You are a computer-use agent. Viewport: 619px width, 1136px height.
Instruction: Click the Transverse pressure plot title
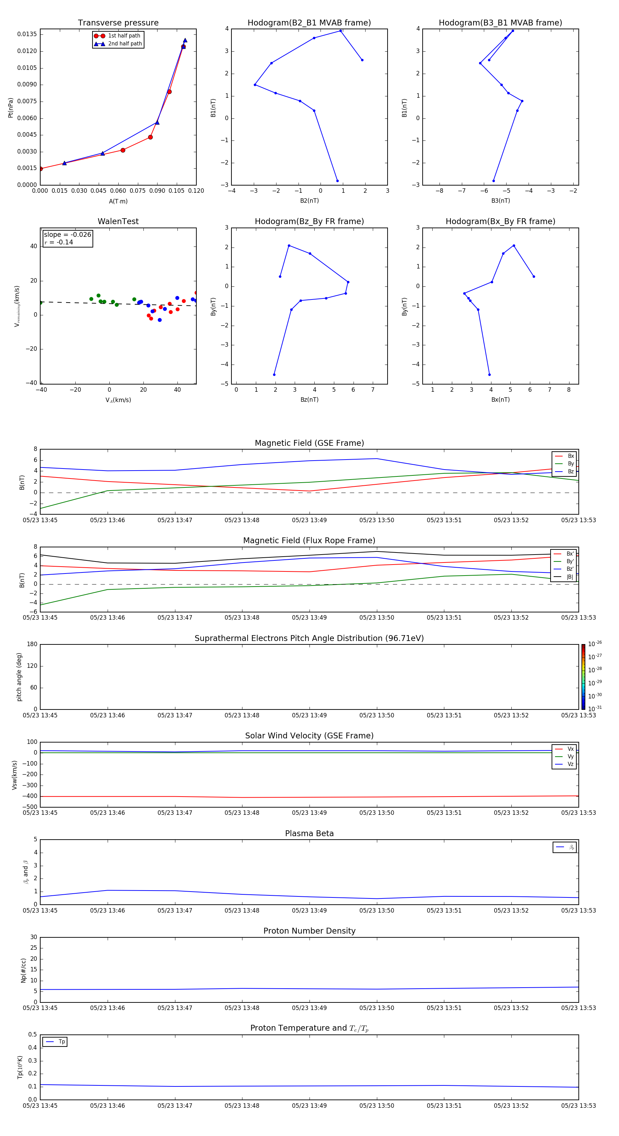point(118,23)
